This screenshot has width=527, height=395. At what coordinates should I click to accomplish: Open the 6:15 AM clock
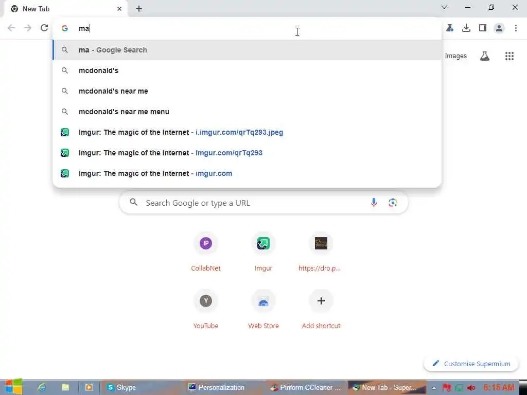499,387
